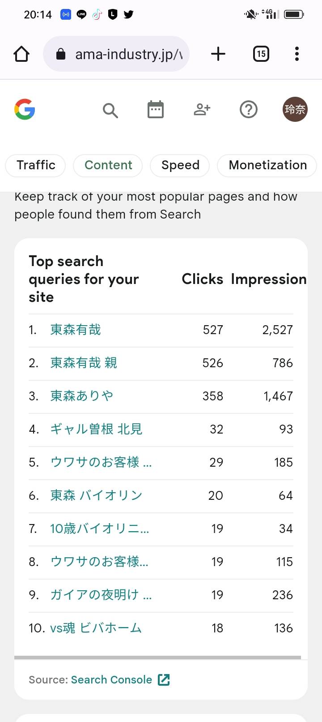Open the browser three-dot menu
Image resolution: width=322 pixels, height=722 pixels.
(297, 54)
